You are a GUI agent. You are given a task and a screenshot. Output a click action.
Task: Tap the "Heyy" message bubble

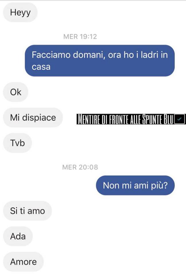click(20, 12)
